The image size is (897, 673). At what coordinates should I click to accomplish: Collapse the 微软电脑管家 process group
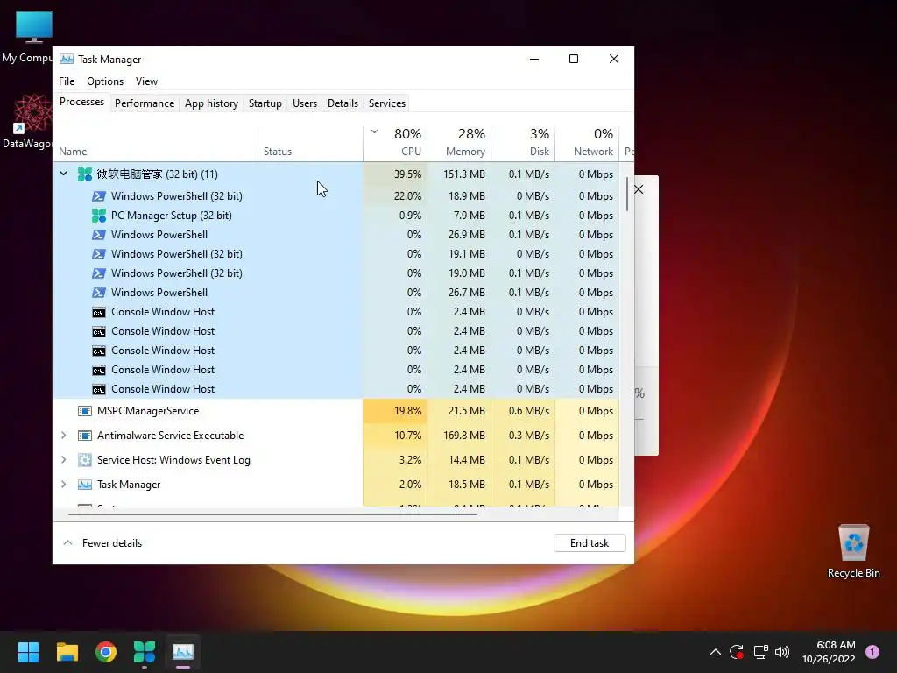pyautogui.click(x=63, y=174)
